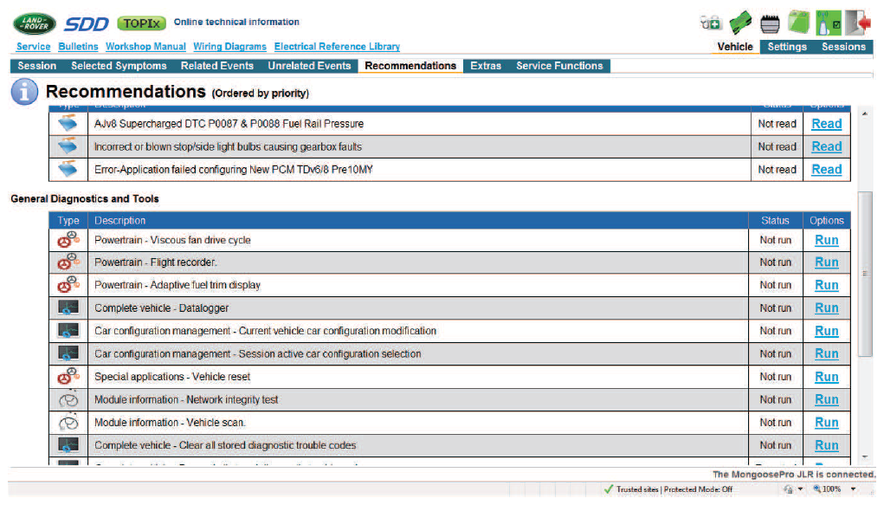Open the Wiring Diagrams link
Image resolution: width=884 pixels, height=505 pixels.
229,47
